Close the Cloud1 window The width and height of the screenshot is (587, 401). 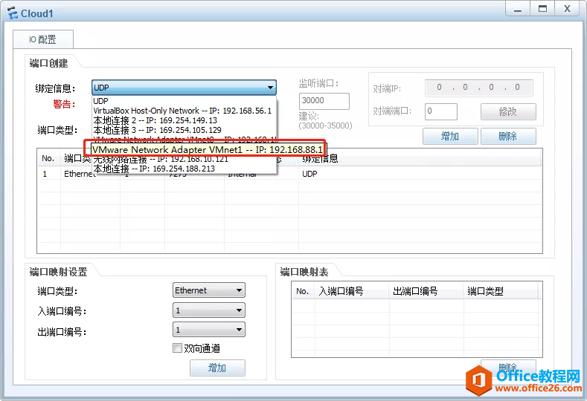(x=568, y=9)
